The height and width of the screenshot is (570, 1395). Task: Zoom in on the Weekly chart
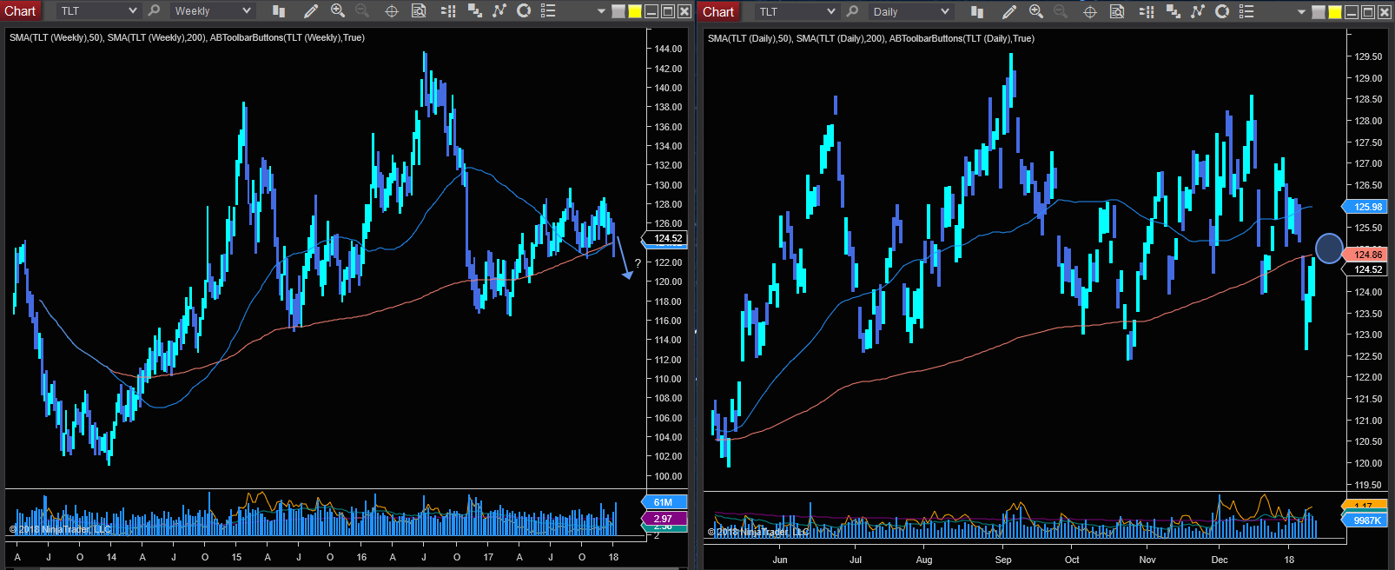(338, 11)
